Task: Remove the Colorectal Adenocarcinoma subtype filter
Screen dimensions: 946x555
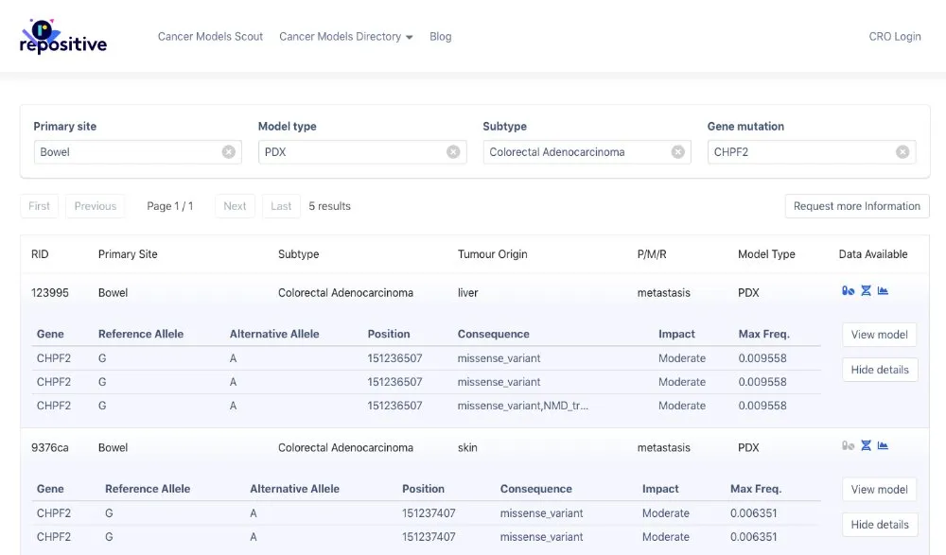Action: coord(677,151)
